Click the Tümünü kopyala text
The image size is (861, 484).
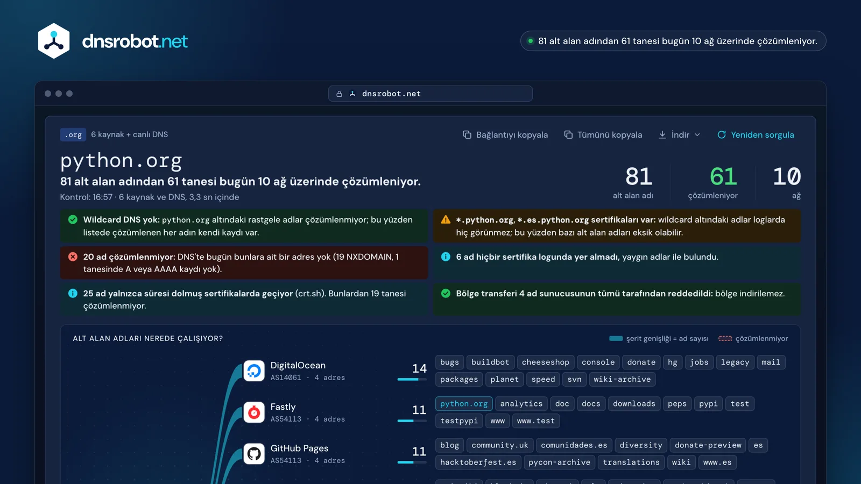[610, 134]
